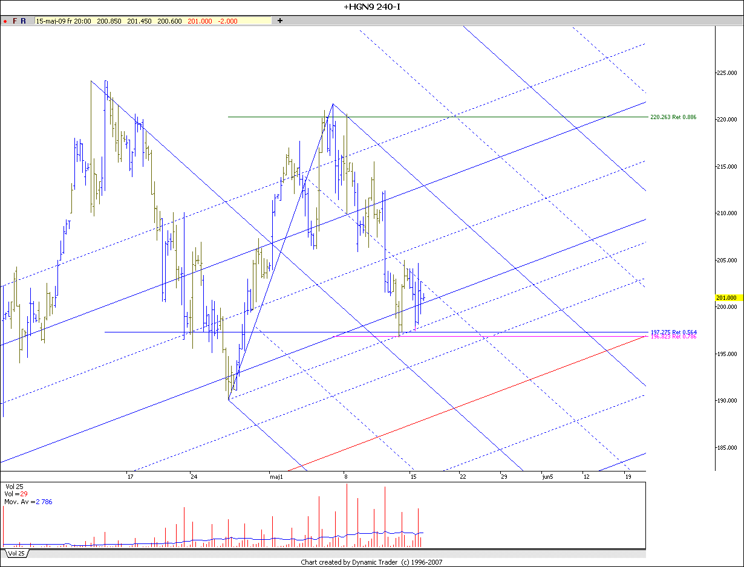This screenshot has height=567, width=744.
Task: Click the jun5 date axis label
Action: point(547,476)
